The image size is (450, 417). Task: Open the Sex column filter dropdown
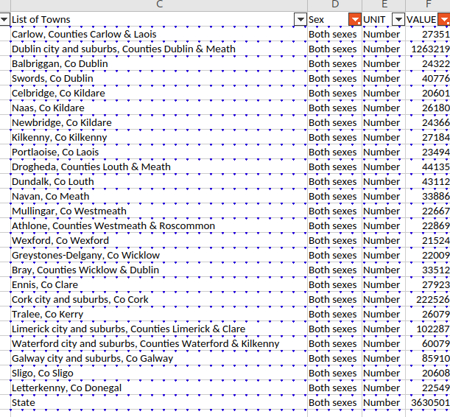(x=355, y=20)
